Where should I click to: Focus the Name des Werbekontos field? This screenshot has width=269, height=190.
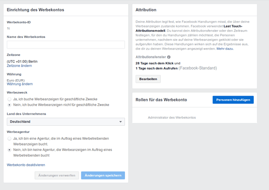click(x=66, y=45)
